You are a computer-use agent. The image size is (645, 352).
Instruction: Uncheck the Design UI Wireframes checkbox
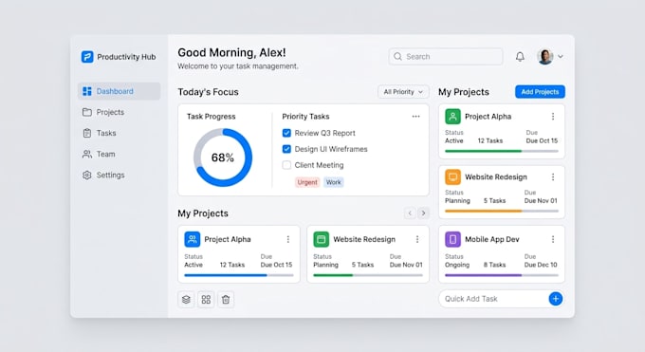point(286,149)
